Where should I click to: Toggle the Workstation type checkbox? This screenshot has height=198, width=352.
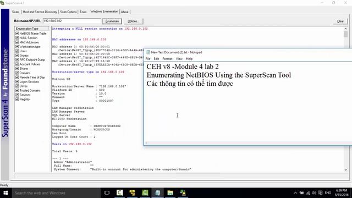coord(17,46)
